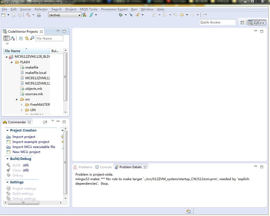Click the Back navigation arrow icon

(x=182, y=15)
